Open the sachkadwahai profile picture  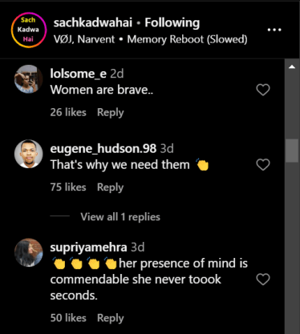29,30
